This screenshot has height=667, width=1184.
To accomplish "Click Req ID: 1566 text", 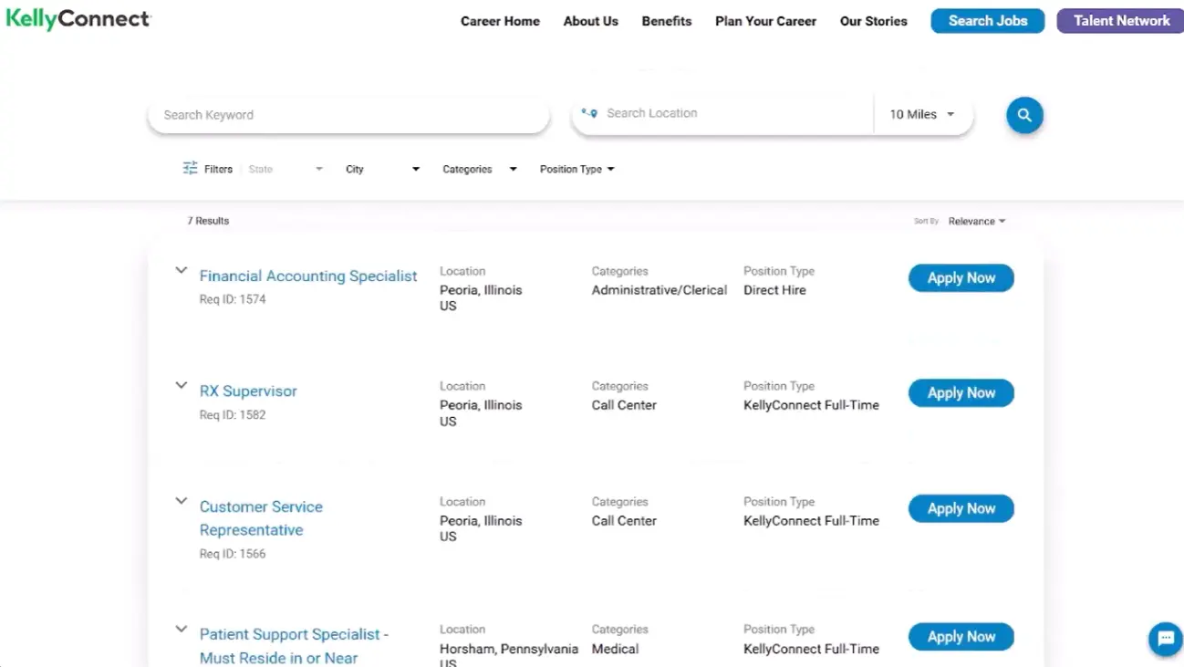I will [x=233, y=554].
